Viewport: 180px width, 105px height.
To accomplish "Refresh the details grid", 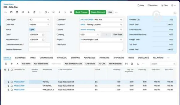I will pyautogui.click(x=6, y=64).
